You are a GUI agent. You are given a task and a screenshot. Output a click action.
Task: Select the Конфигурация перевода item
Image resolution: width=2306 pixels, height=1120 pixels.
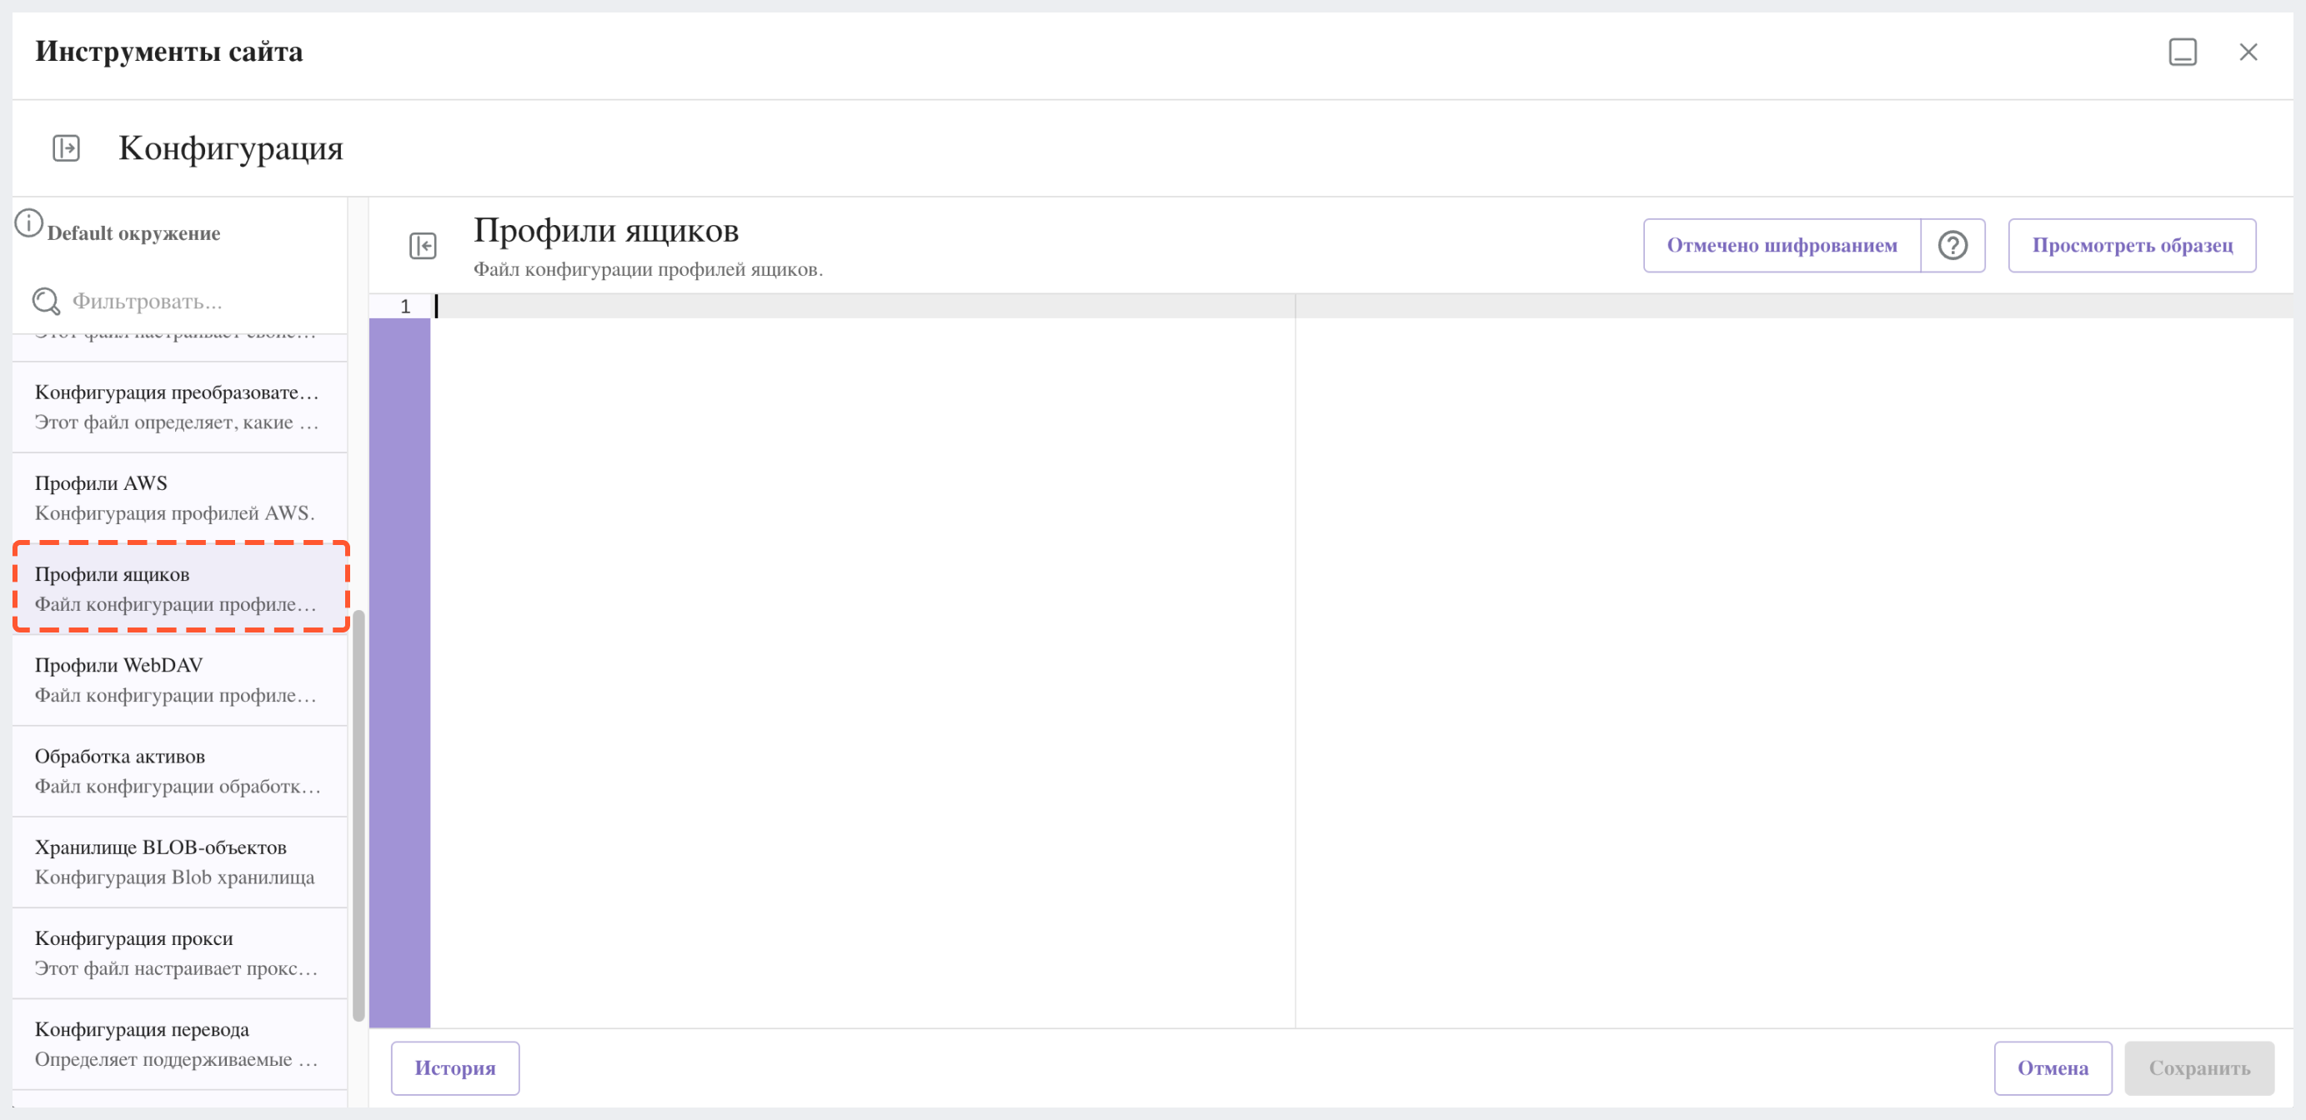point(180,1045)
